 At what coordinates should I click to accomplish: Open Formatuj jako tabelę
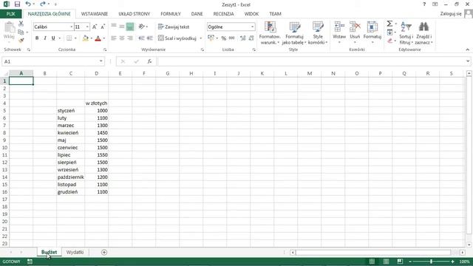(x=294, y=33)
